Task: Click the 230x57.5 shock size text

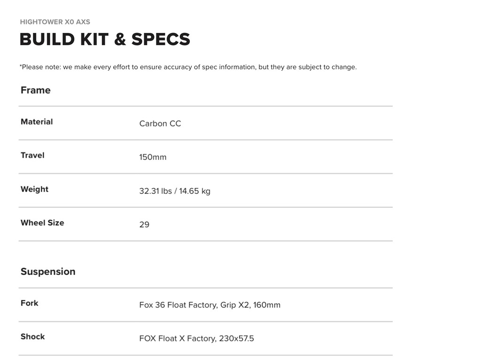Action: pos(236,338)
